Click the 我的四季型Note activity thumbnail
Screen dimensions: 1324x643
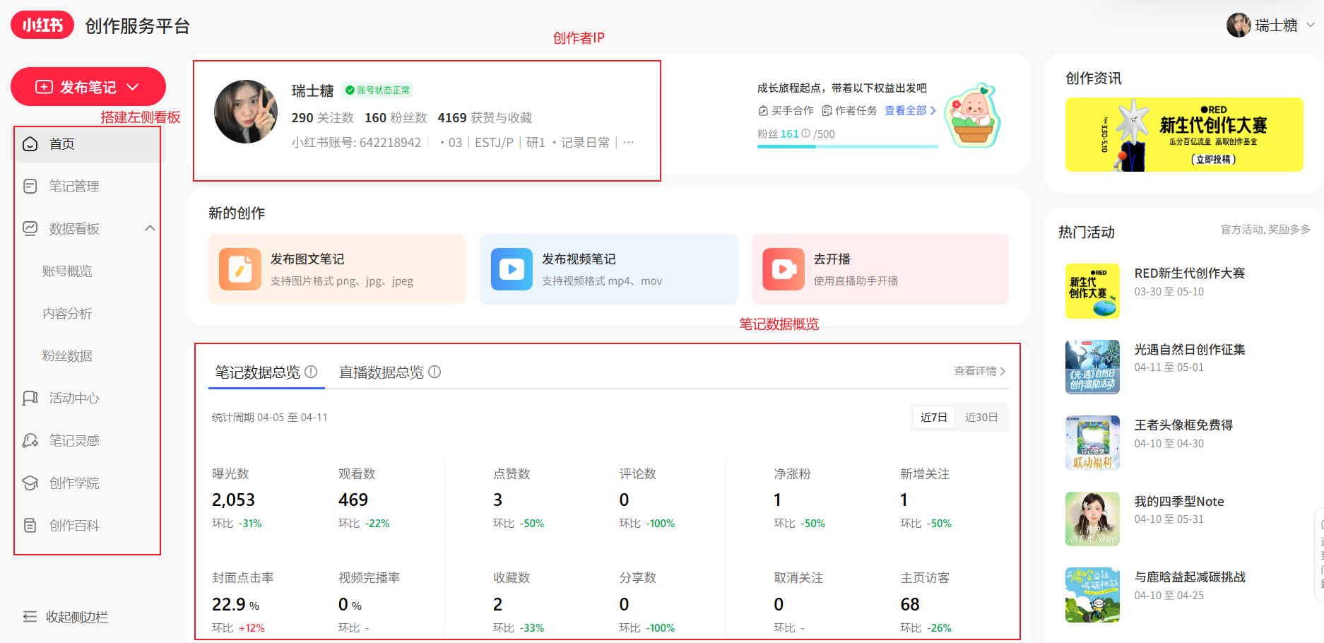coord(1092,519)
